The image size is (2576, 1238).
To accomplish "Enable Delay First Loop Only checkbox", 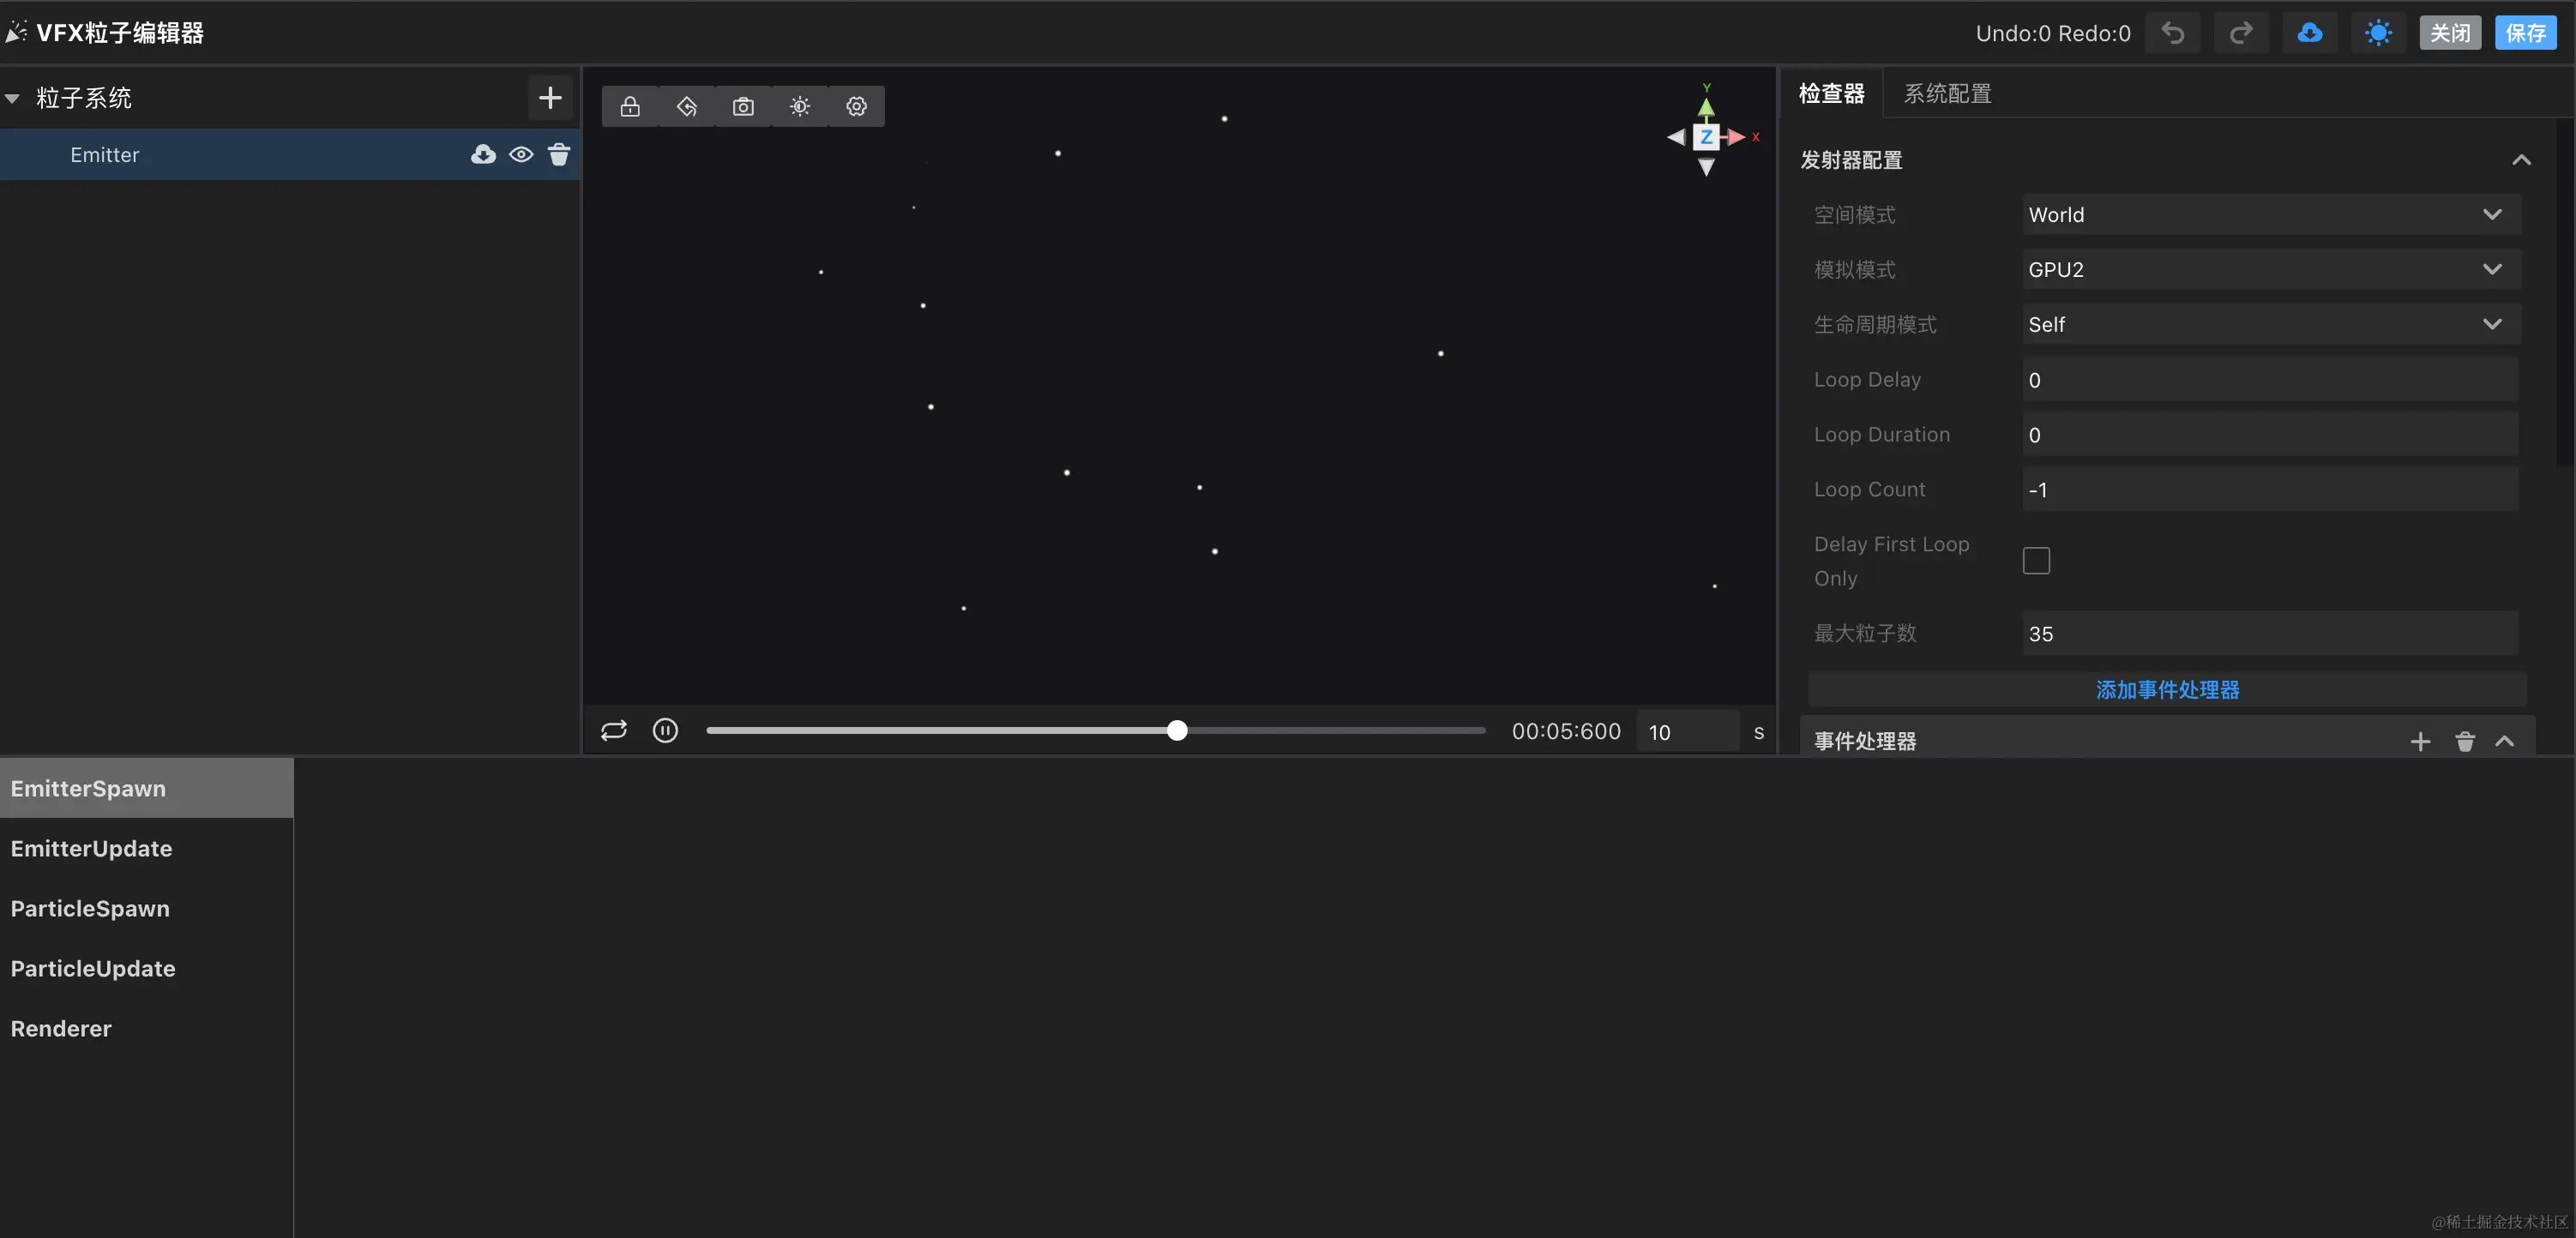I will 2036,560.
